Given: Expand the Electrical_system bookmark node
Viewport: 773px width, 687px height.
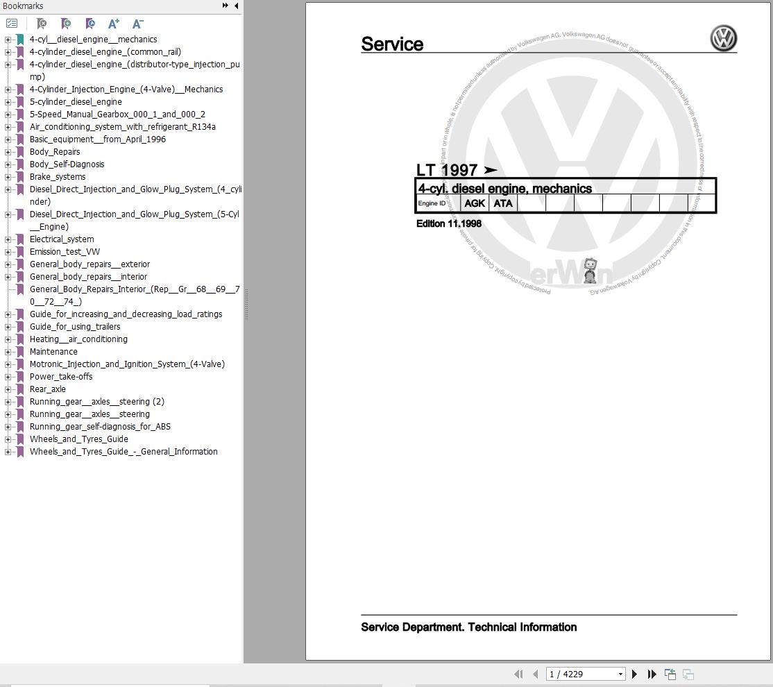Looking at the screenshot, I should pyautogui.click(x=8, y=239).
